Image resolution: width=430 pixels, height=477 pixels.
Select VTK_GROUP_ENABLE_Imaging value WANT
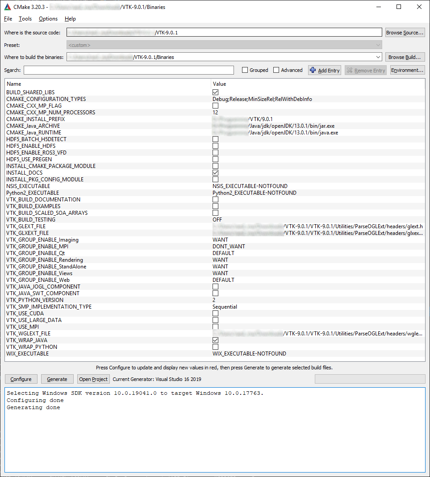click(x=220, y=240)
